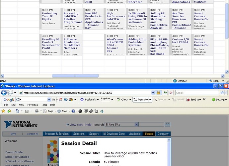Click the Google Bookmarks blue star icon

82,100
